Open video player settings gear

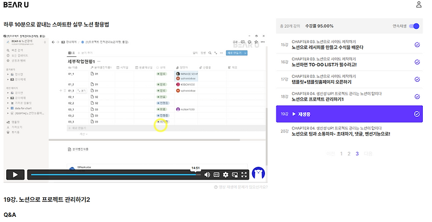(226, 175)
